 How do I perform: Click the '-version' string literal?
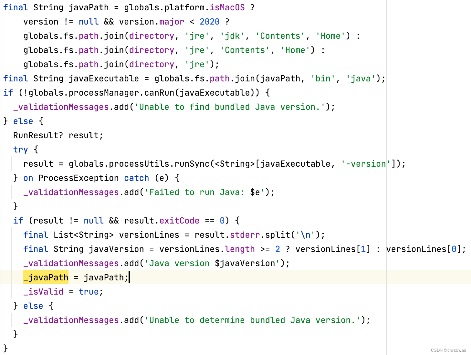point(366,164)
